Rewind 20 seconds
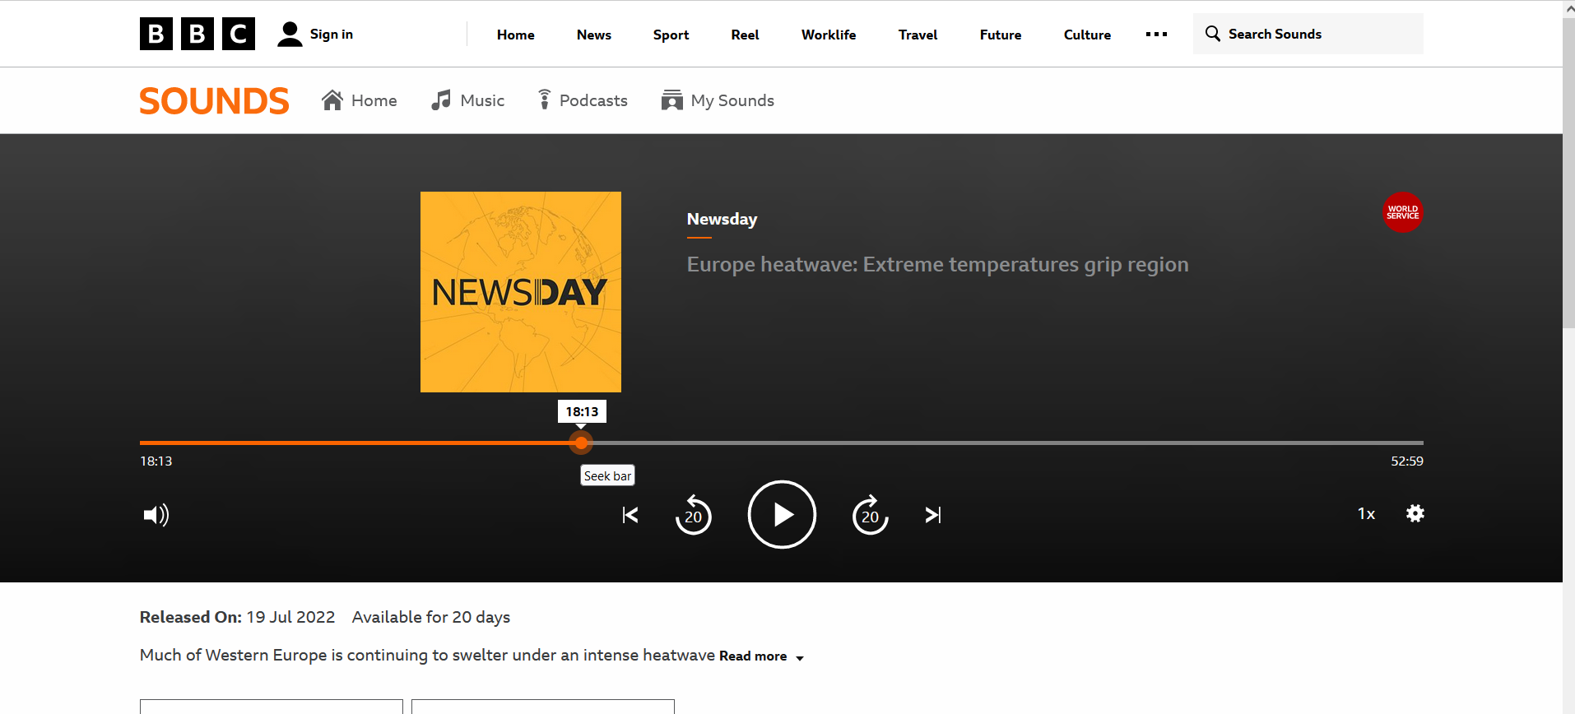 (694, 515)
